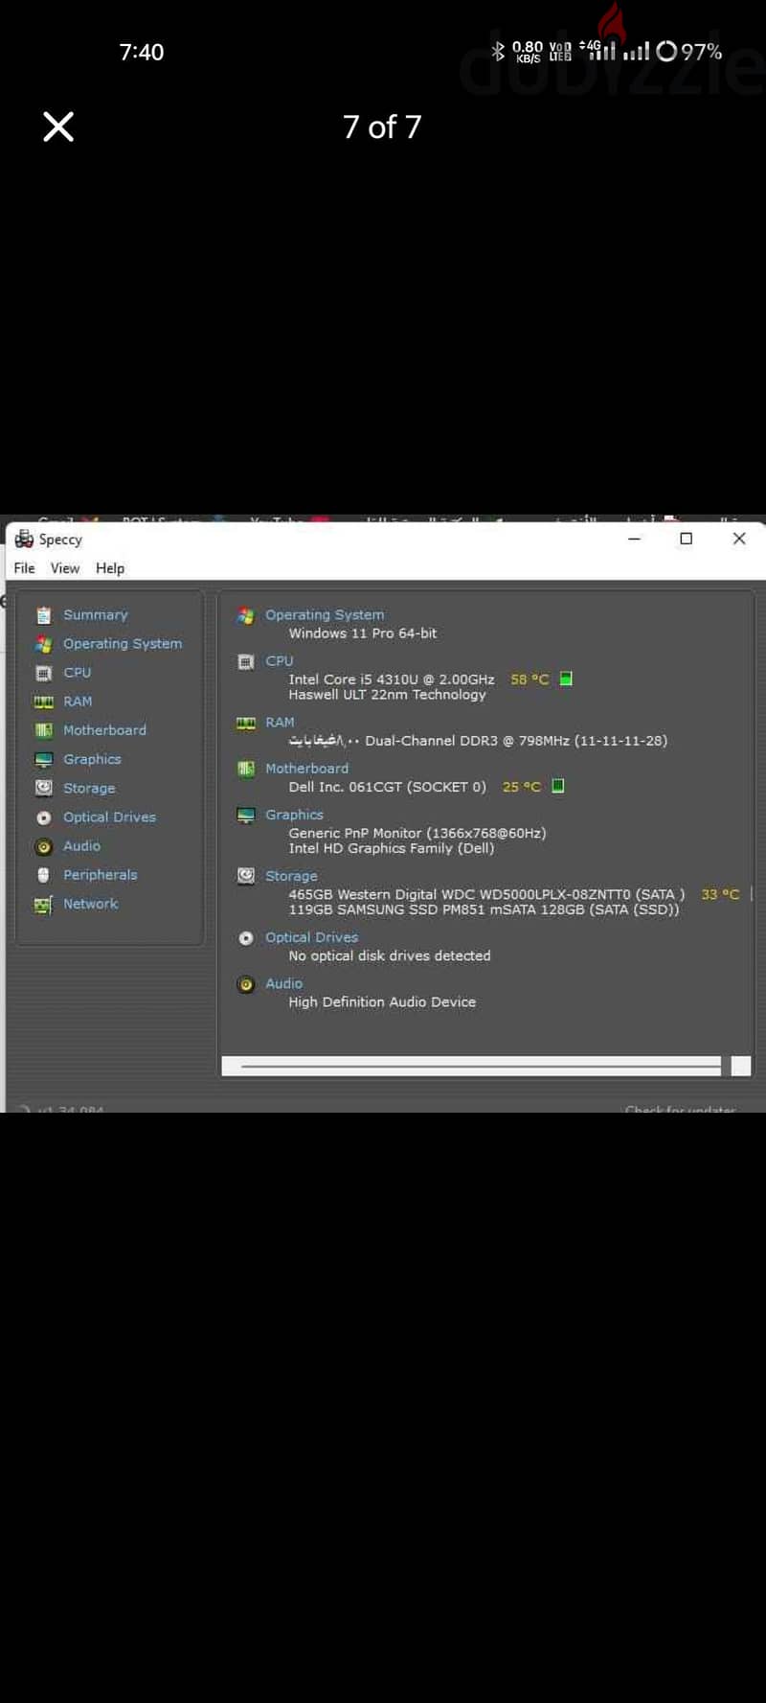Viewport: 766px width, 1703px height.
Task: Click the Audio speaker icon in summary pane
Action: (246, 984)
